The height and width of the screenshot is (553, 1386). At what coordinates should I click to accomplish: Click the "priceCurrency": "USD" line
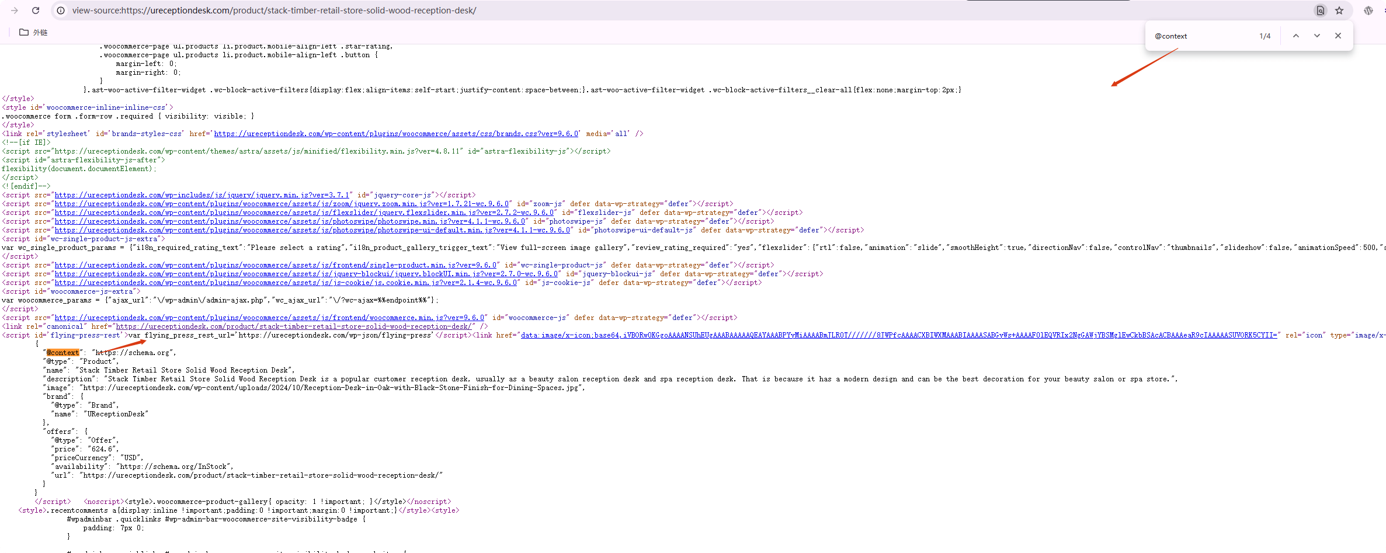tap(97, 458)
